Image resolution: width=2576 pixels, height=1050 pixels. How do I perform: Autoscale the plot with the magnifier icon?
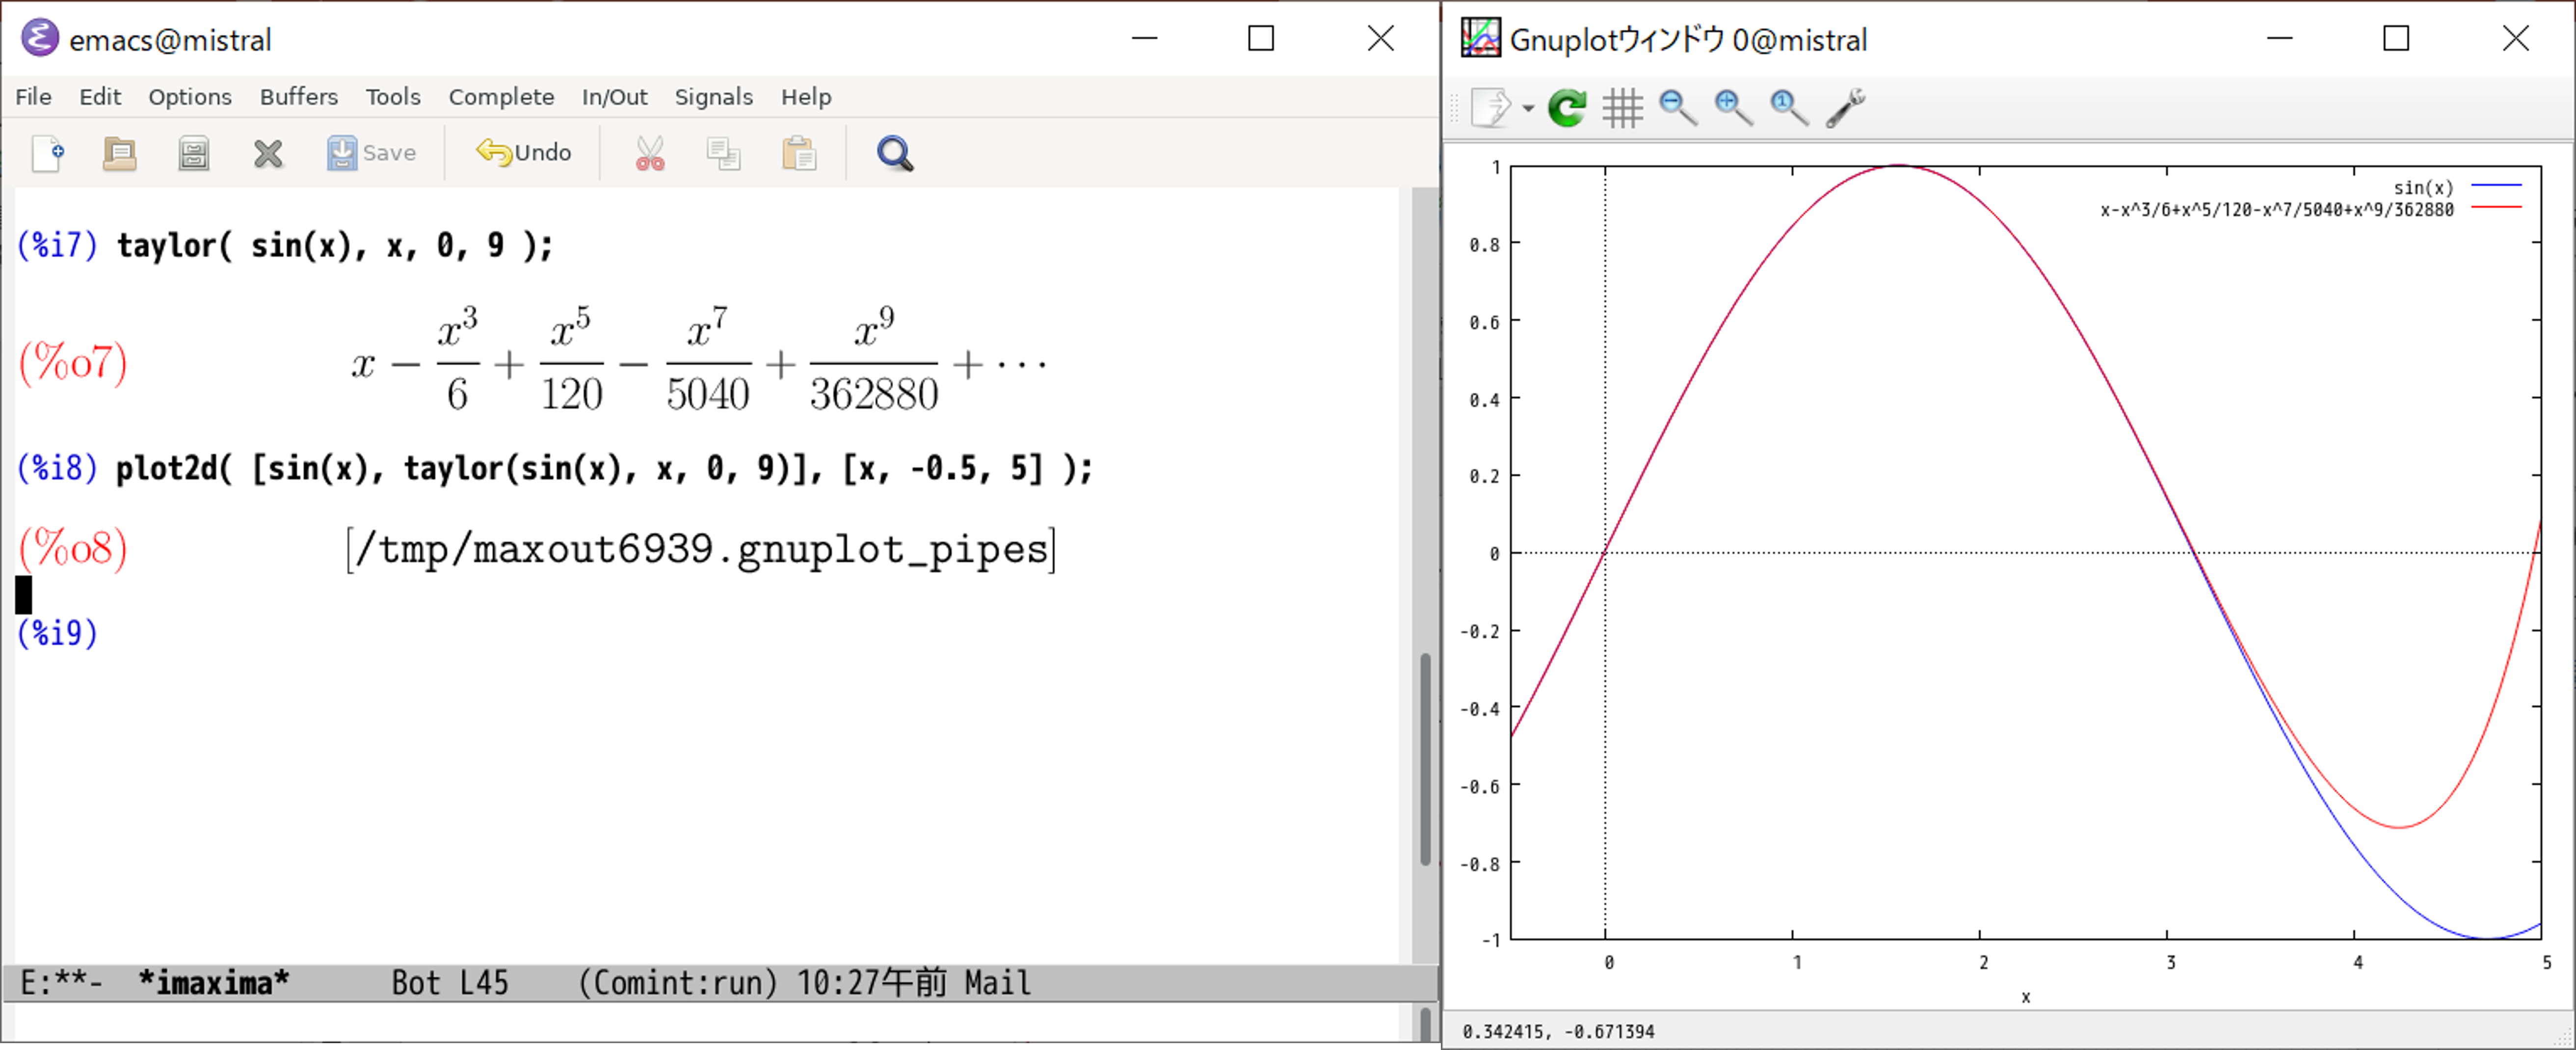(x=1789, y=107)
